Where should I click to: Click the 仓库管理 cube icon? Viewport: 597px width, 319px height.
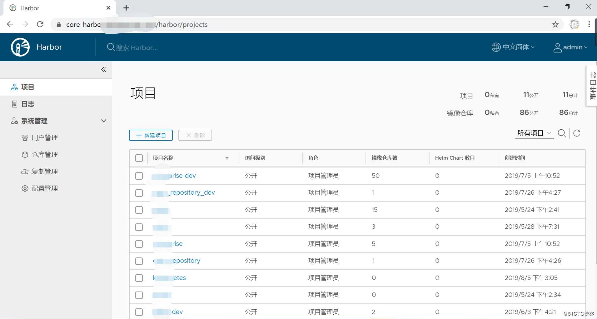[x=25, y=155]
